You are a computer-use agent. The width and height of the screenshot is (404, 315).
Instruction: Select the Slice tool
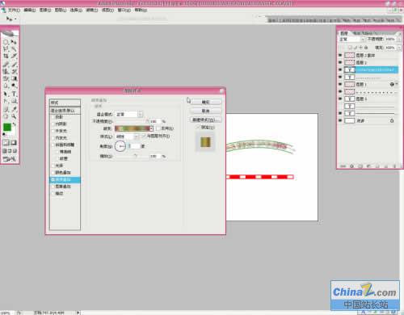coord(14,57)
